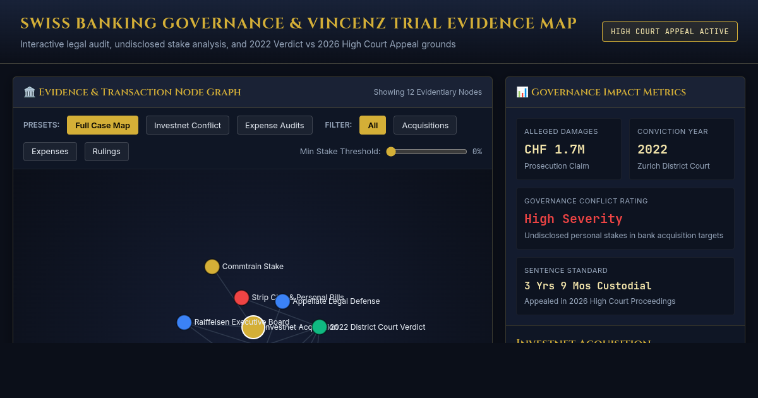Select the green 2022 District Court Verdict node

click(x=320, y=327)
